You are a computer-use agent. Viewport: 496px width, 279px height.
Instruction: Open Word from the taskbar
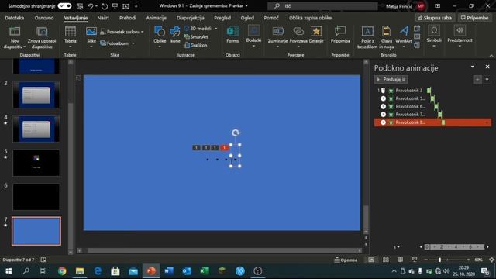[x=169, y=270]
